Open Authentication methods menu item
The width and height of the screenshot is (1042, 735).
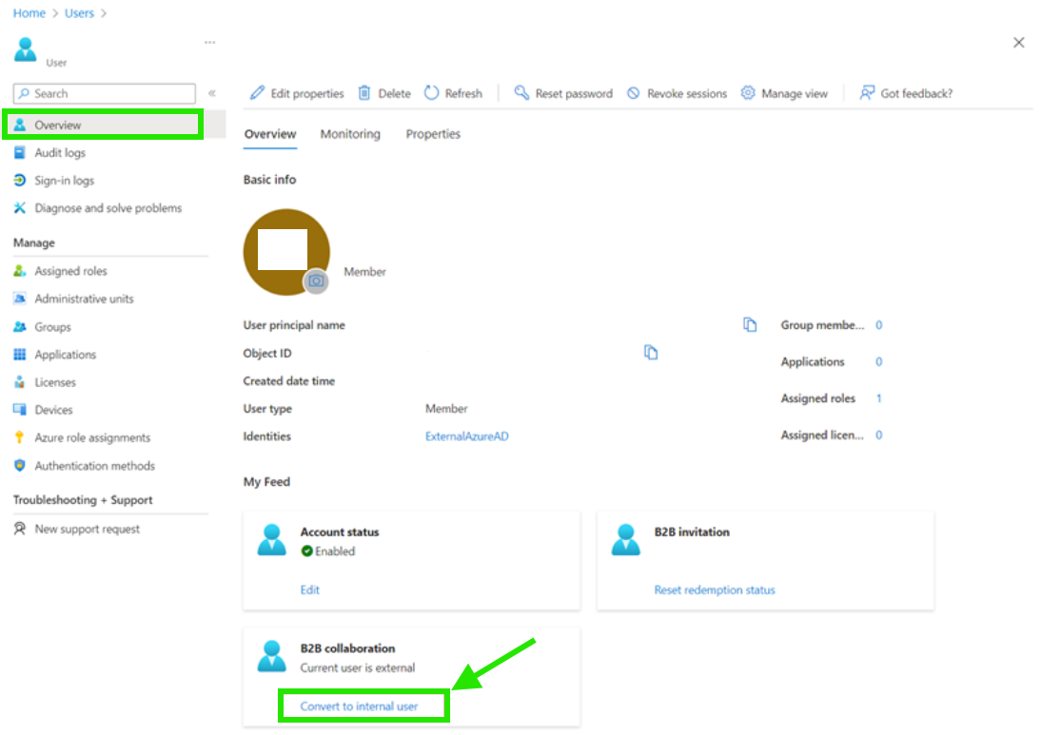pyautogui.click(x=94, y=465)
